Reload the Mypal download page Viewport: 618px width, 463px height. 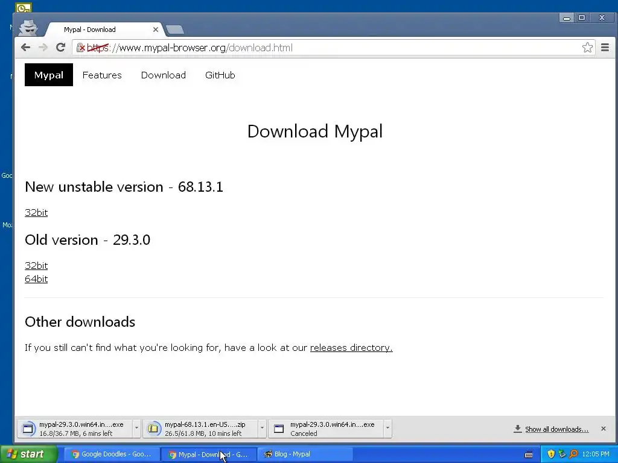pos(60,48)
